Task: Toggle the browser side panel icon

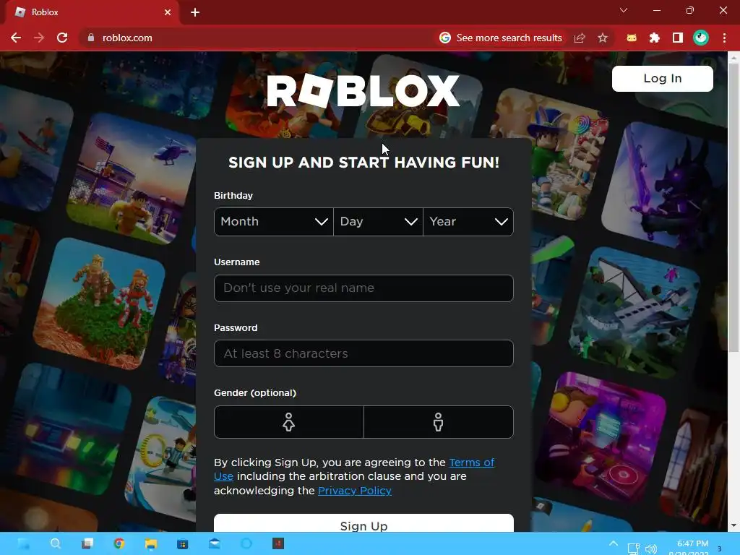Action: pos(678,38)
